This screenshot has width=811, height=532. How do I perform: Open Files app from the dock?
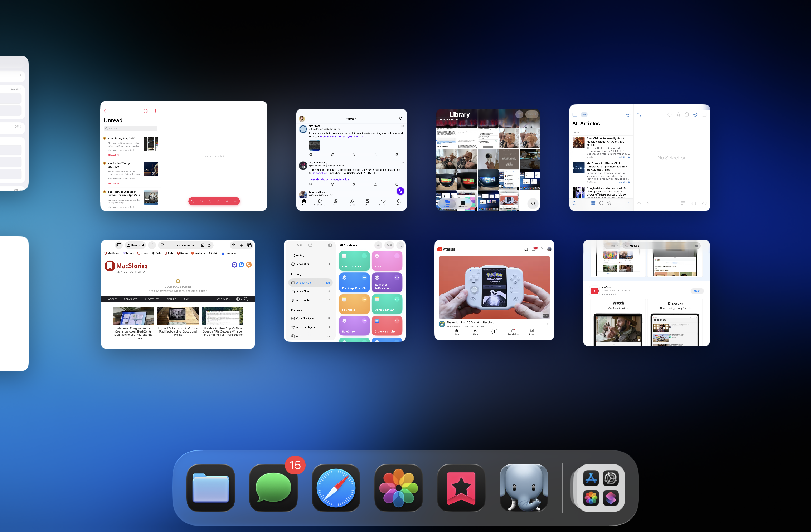tap(211, 488)
